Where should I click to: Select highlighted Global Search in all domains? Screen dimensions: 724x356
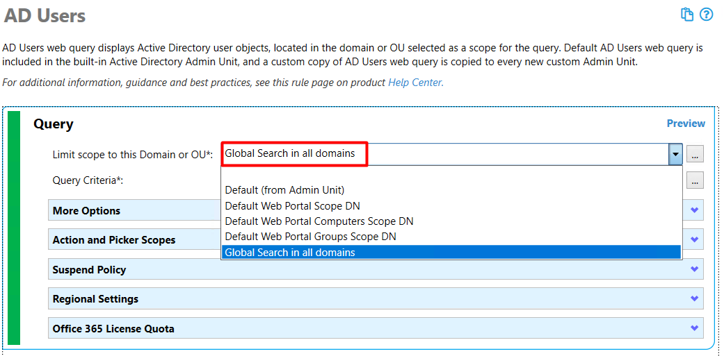[451, 253]
